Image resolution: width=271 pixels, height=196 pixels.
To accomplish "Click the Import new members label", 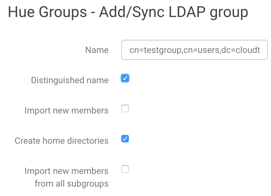I will click(67, 110).
